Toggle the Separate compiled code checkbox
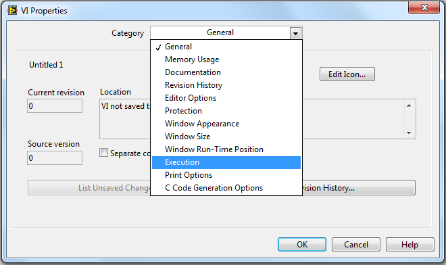 pos(103,153)
